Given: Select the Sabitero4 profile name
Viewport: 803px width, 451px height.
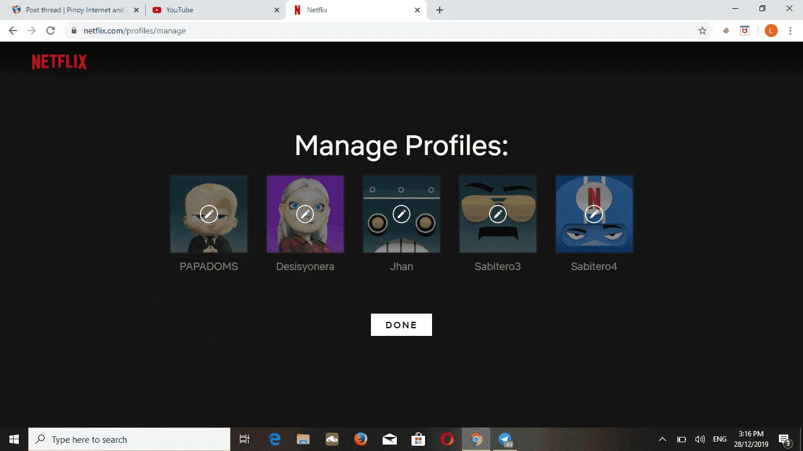Looking at the screenshot, I should (594, 267).
